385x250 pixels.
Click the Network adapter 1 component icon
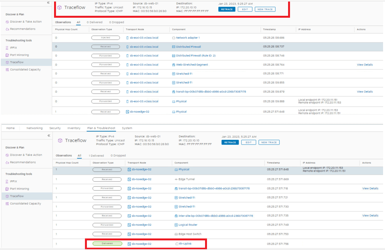(x=173, y=38)
